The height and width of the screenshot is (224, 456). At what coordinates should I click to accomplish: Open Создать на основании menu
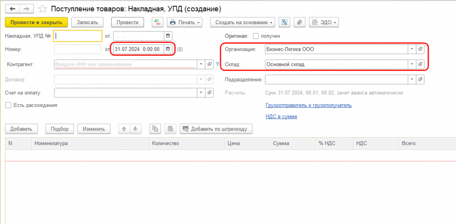243,22
